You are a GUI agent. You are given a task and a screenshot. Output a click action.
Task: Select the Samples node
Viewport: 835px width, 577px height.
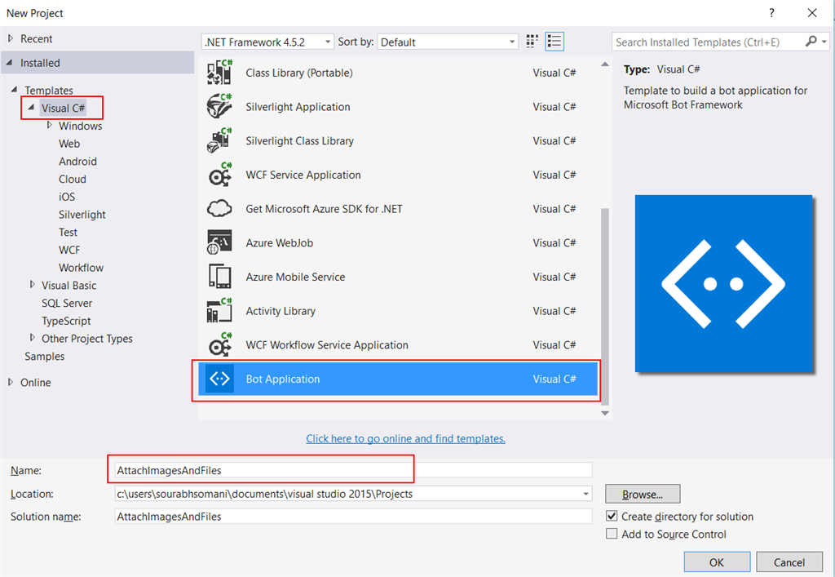point(44,357)
